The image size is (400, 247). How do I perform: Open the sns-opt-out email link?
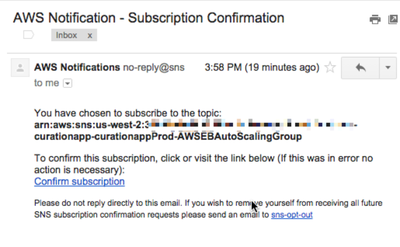click(292, 215)
